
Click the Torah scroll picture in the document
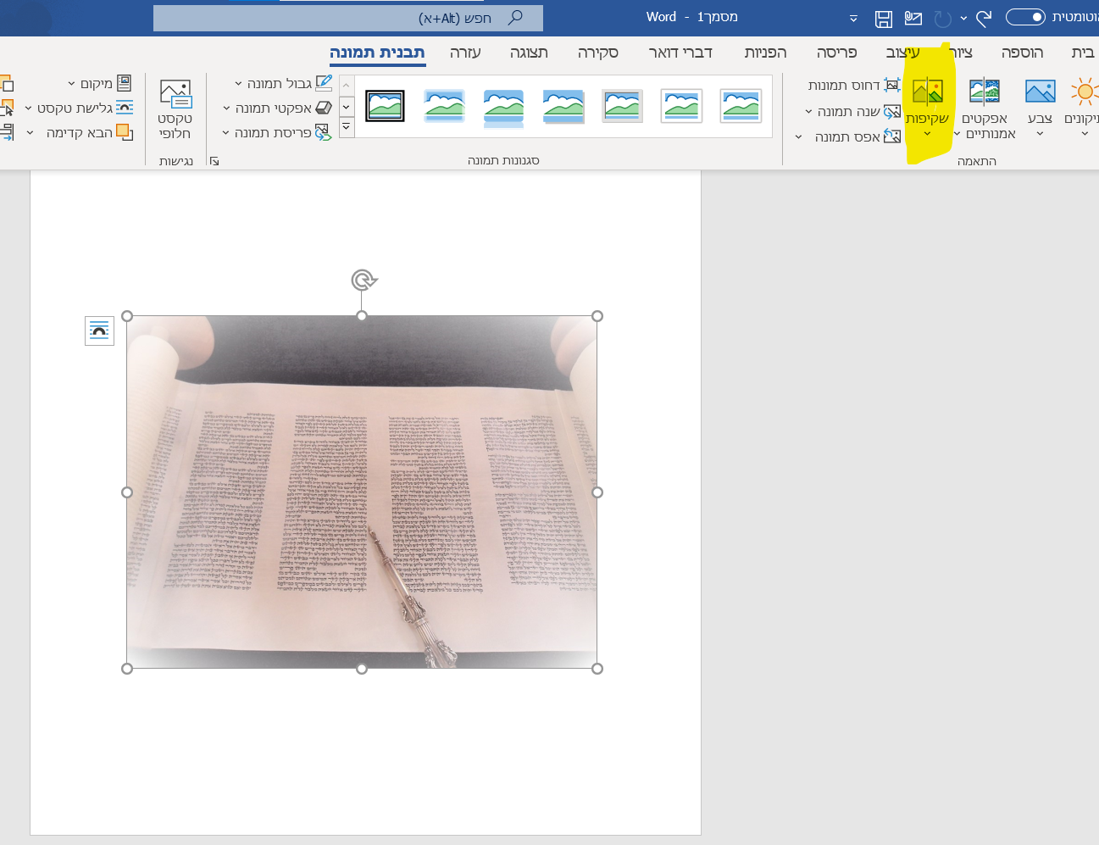tap(362, 492)
